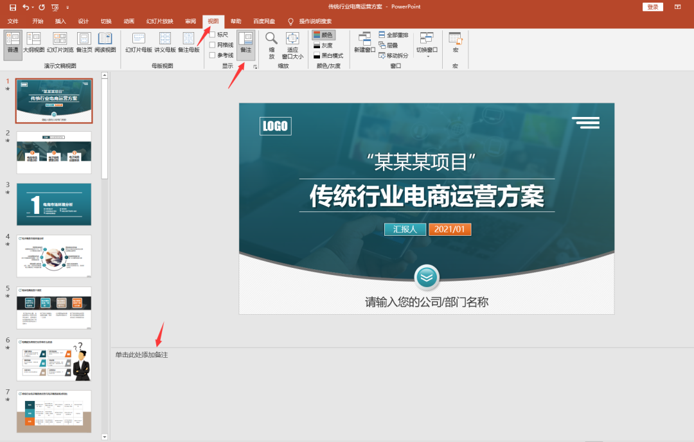694x442 pixels.
Task: Open Reading view (阅读视图)
Action: pos(105,42)
